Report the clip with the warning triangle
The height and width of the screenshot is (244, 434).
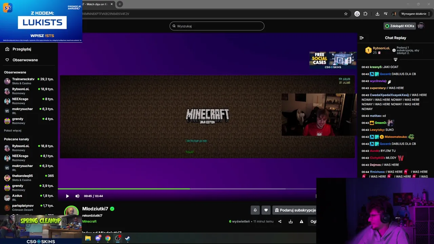(x=301, y=222)
